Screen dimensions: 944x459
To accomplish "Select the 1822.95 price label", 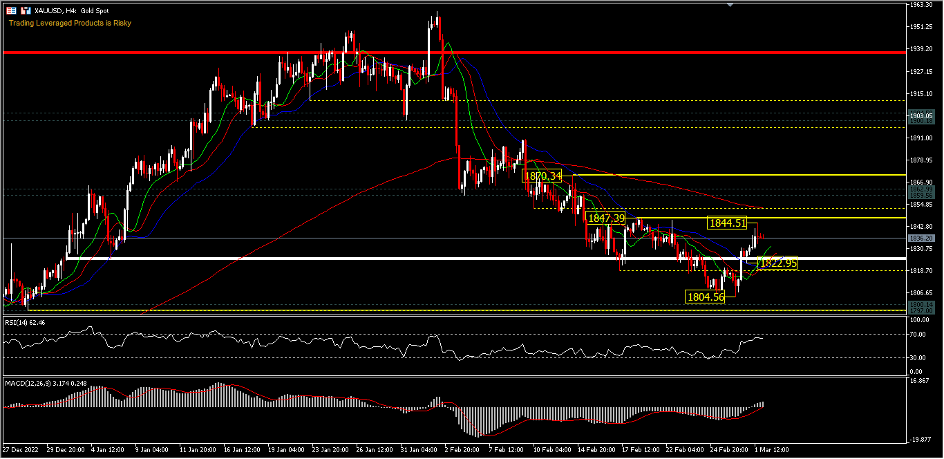I will (x=777, y=263).
